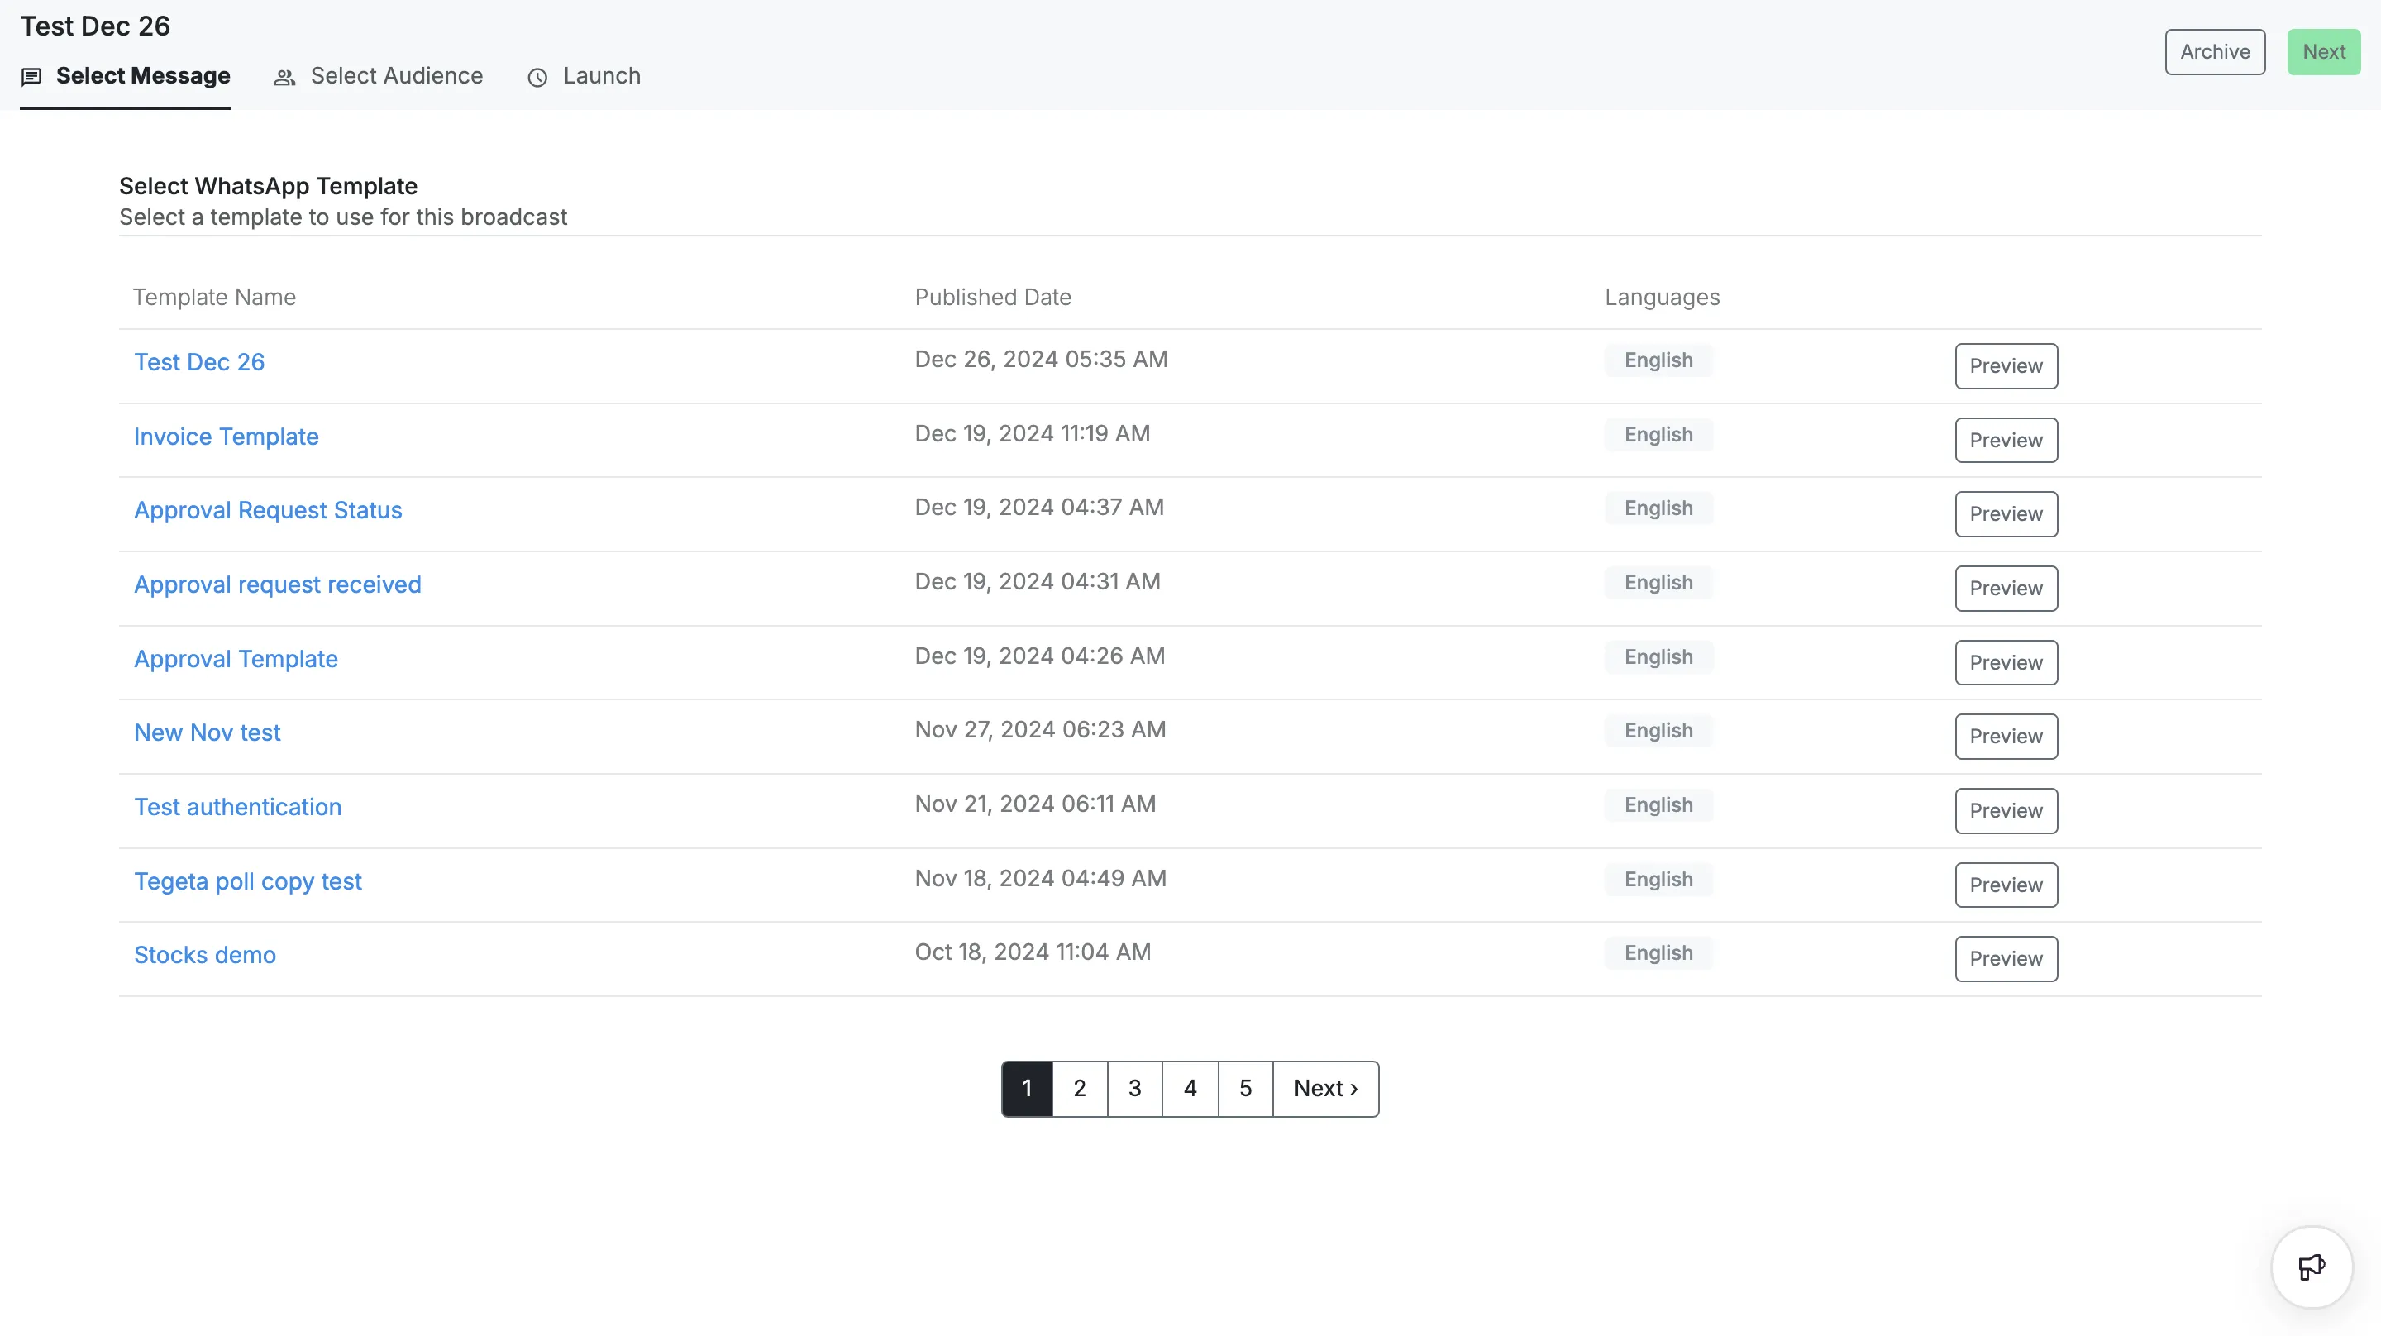Image resolution: width=2381 pixels, height=1336 pixels.
Task: Go to pagination page 5
Action: [x=1246, y=1089]
